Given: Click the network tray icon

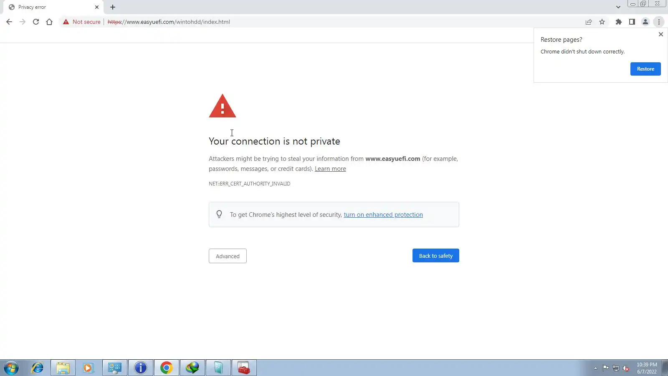Looking at the screenshot, I should pos(616,368).
